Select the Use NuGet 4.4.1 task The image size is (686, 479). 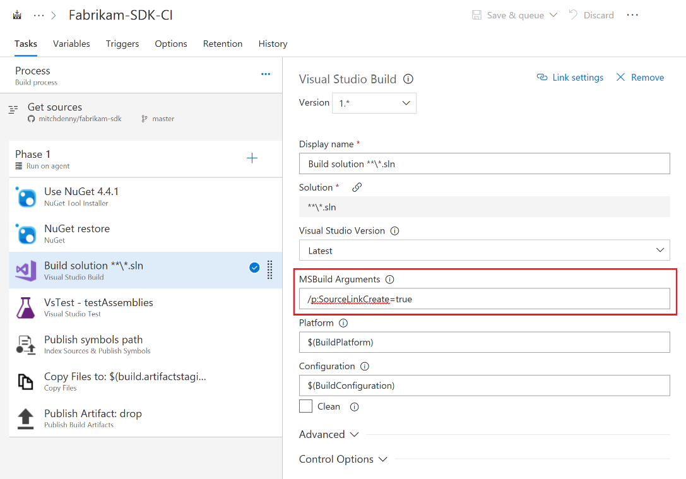pyautogui.click(x=145, y=196)
